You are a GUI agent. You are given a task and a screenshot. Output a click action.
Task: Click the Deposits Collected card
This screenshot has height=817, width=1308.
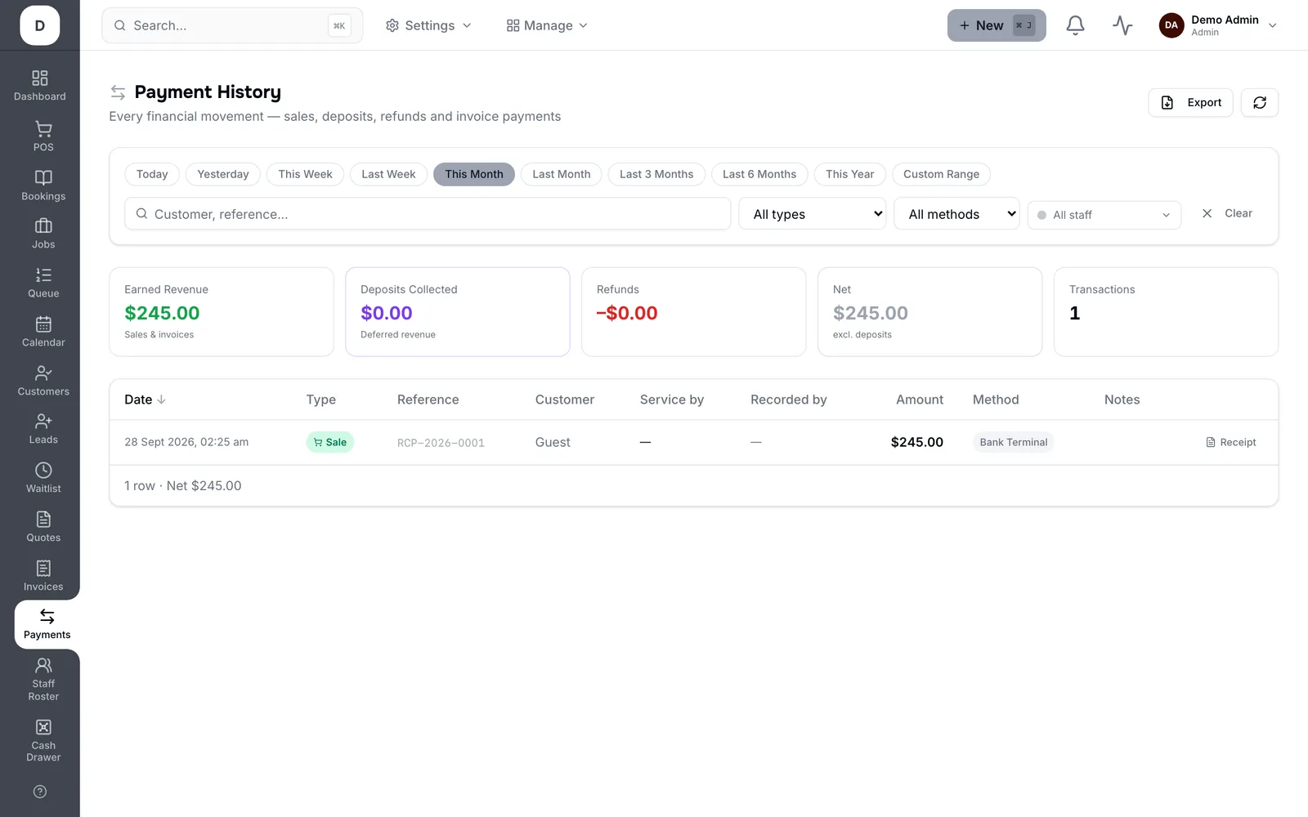click(458, 312)
